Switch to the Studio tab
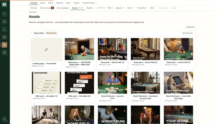Image resolution: width=215 pixels, height=124 pixels. click(x=42, y=3)
